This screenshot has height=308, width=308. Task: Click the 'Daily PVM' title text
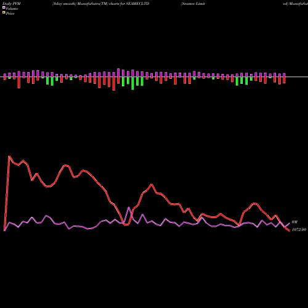(12, 4)
